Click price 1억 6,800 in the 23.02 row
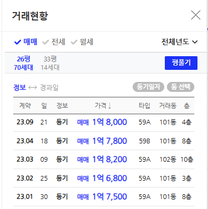Image resolution: width=208 pixels, height=209 pixels. click(110, 178)
